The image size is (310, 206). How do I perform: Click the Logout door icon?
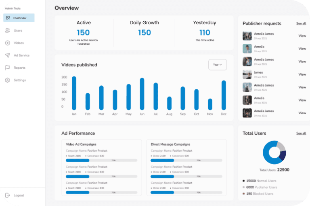coord(8,195)
